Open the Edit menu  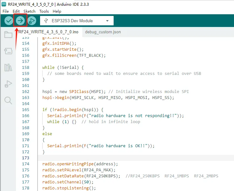[x=16, y=11]
